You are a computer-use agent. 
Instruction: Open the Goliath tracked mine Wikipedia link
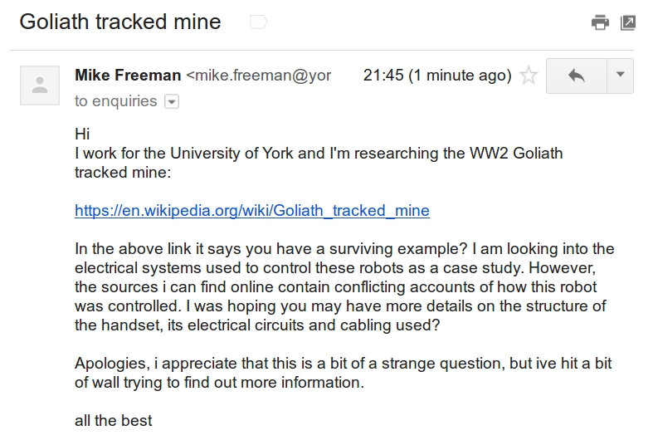[x=252, y=210]
